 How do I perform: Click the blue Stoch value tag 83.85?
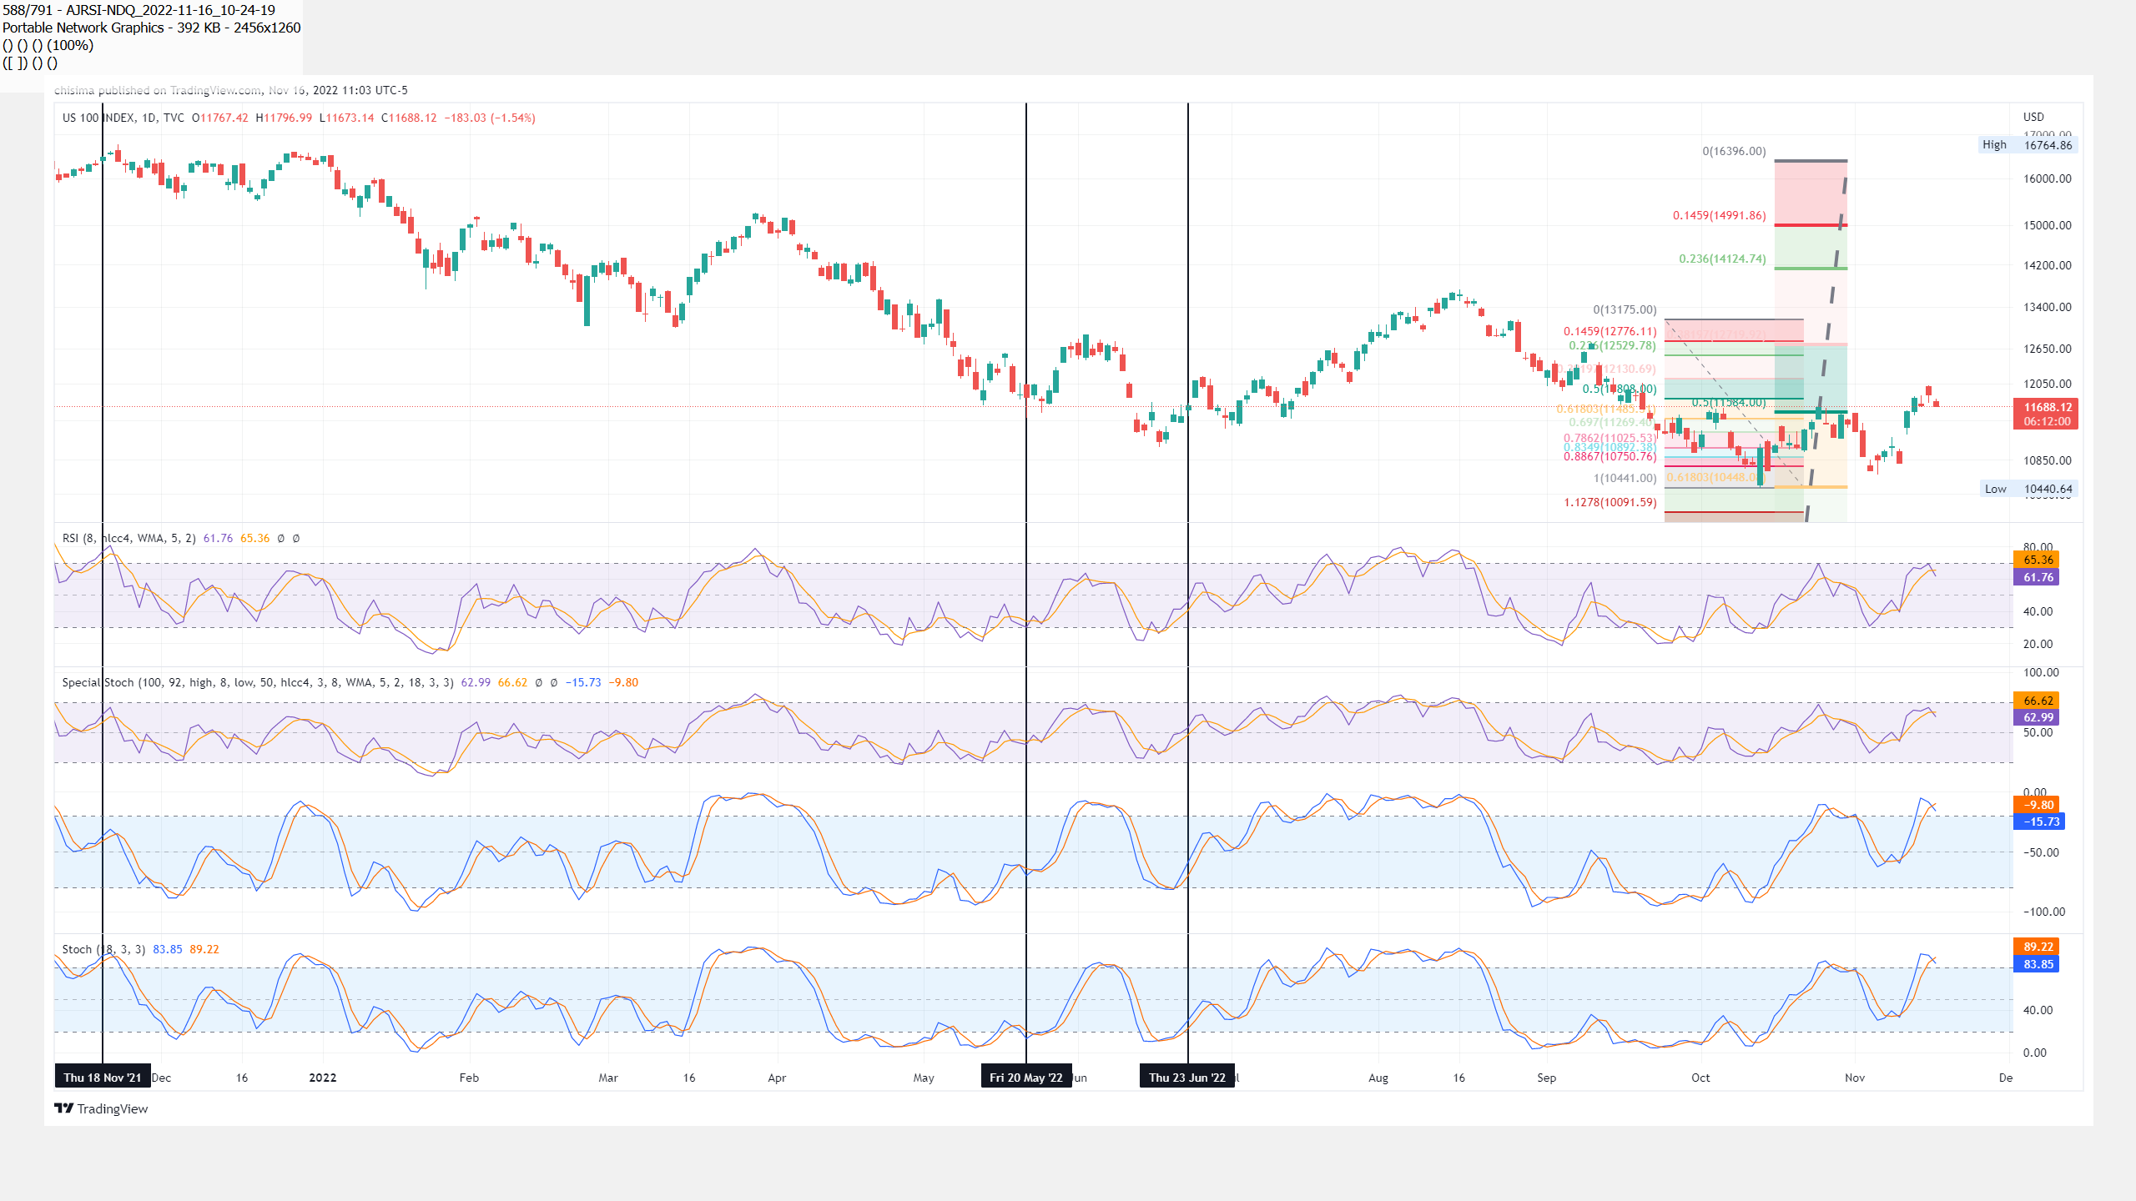[2038, 964]
